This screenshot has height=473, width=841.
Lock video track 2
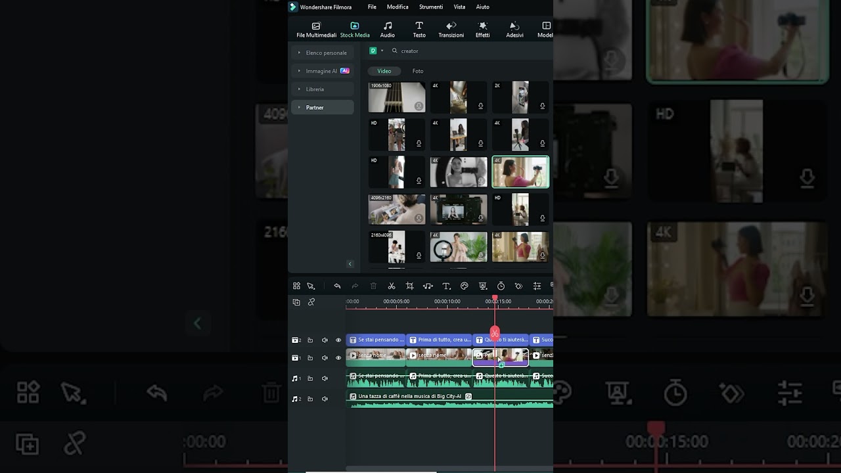click(x=310, y=340)
